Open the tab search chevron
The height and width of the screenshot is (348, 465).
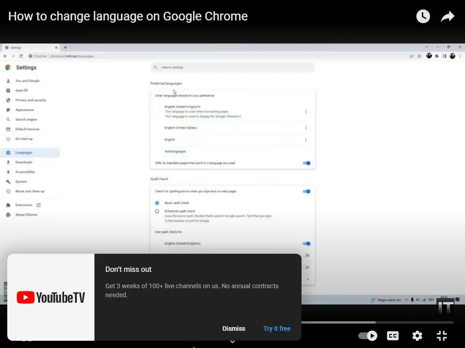click(426, 47)
